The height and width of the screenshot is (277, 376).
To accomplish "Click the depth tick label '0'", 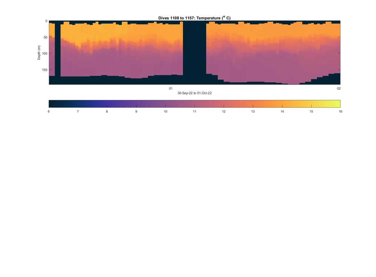I will 46,21.
